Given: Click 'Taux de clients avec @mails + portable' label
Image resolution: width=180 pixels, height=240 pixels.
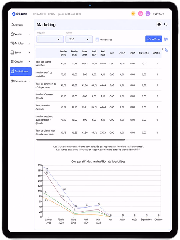Looking at the screenshot, I should [x=45, y=132].
